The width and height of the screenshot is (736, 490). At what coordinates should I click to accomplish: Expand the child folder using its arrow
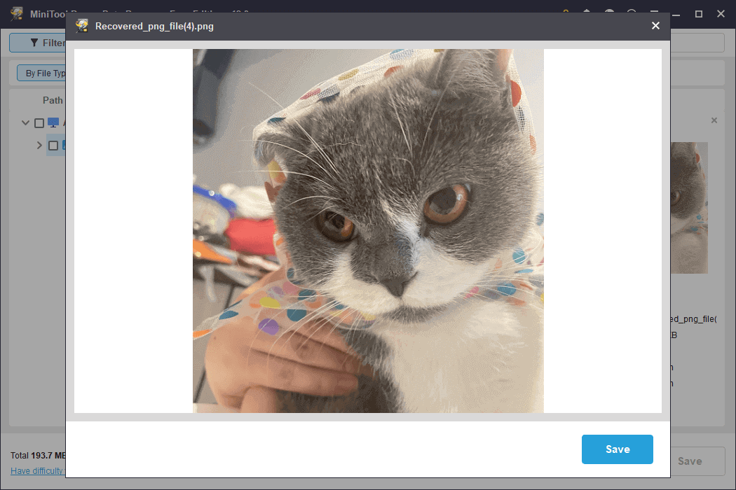(x=39, y=145)
